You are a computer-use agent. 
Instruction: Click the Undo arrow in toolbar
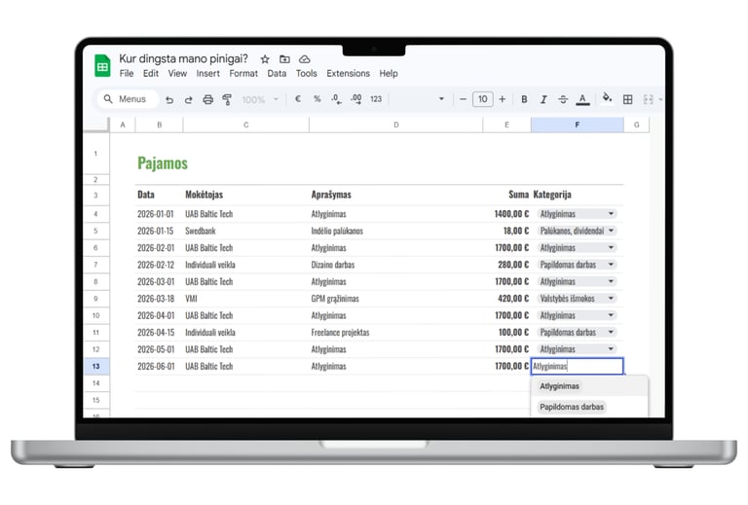tap(168, 99)
